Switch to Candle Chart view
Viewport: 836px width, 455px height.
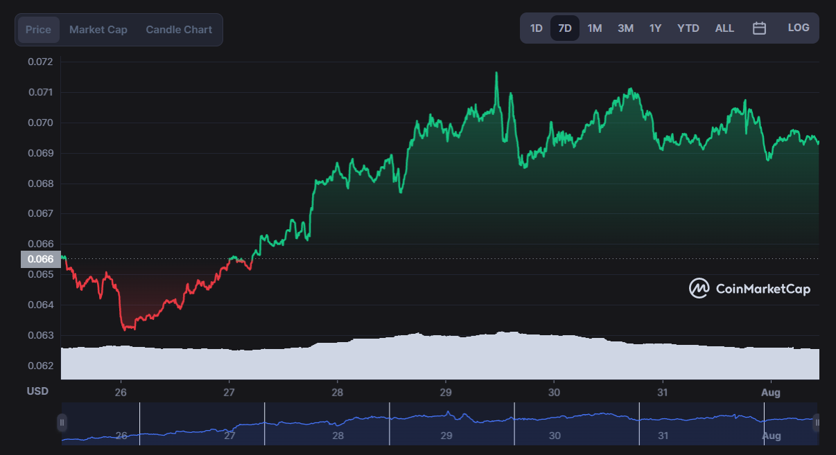coord(179,30)
